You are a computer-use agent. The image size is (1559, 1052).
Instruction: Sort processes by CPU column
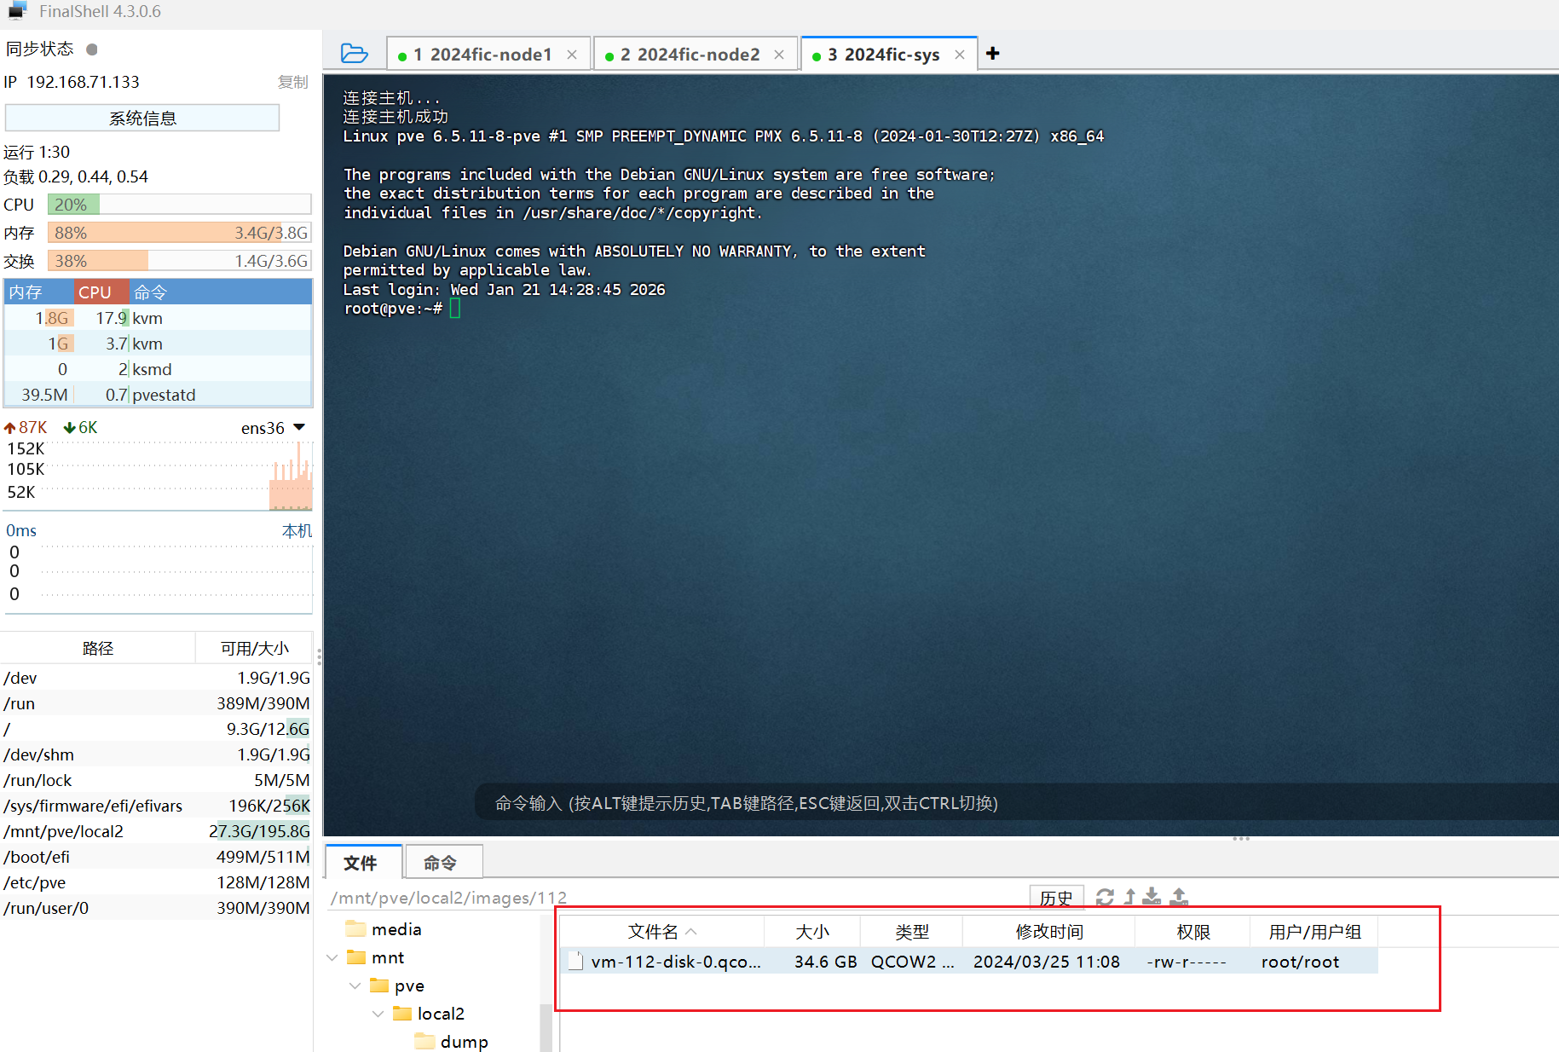click(101, 292)
